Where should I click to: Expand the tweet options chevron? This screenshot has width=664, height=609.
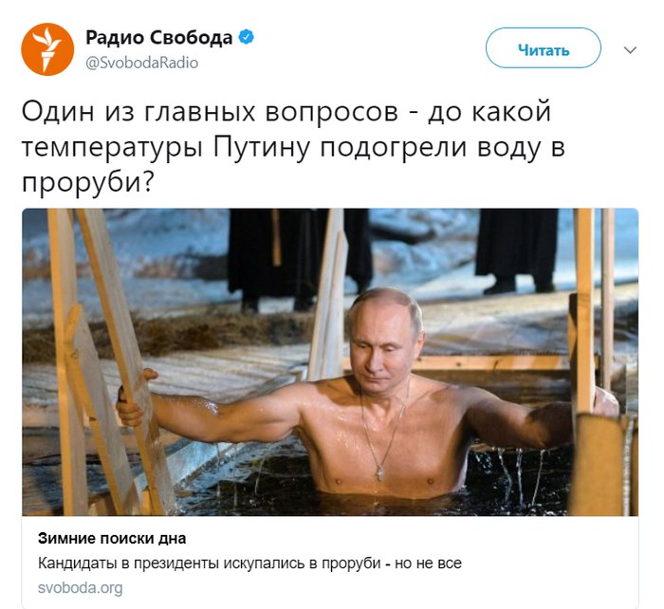(630, 50)
